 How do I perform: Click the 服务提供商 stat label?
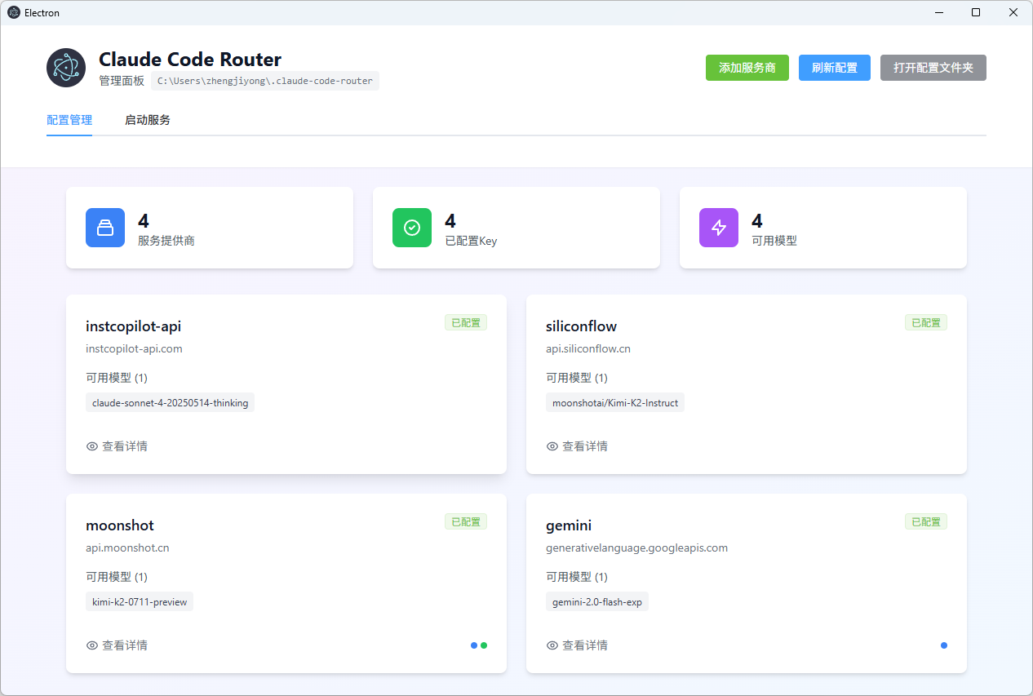[166, 241]
